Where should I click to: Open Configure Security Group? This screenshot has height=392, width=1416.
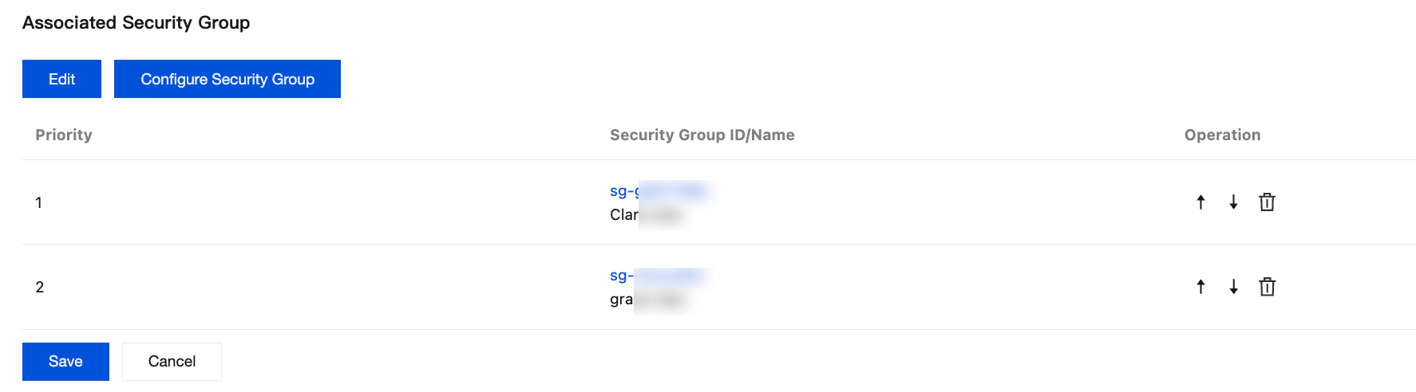pyautogui.click(x=227, y=79)
